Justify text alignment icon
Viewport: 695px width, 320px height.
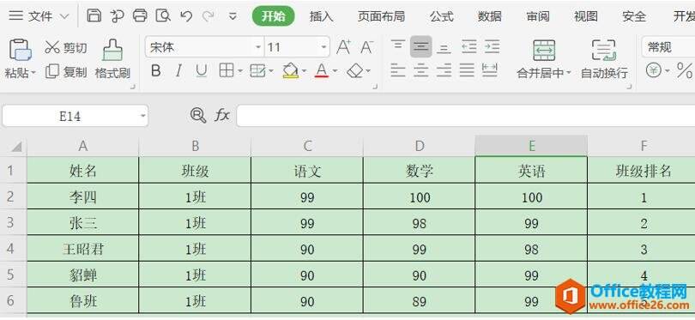pyautogui.click(x=467, y=70)
